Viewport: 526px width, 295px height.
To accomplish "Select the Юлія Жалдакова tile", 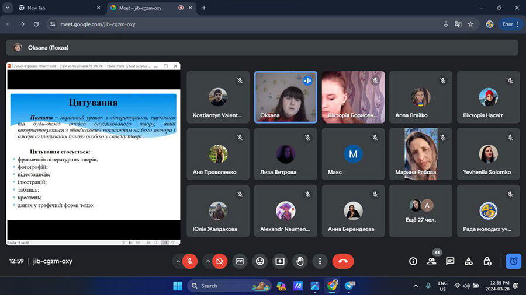I will click(x=218, y=210).
